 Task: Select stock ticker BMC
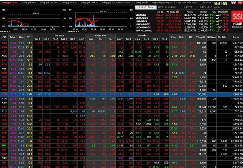click(4, 145)
